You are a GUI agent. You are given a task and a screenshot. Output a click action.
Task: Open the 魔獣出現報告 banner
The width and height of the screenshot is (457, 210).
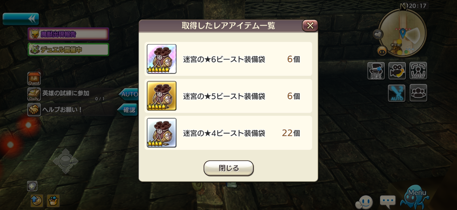coord(69,34)
